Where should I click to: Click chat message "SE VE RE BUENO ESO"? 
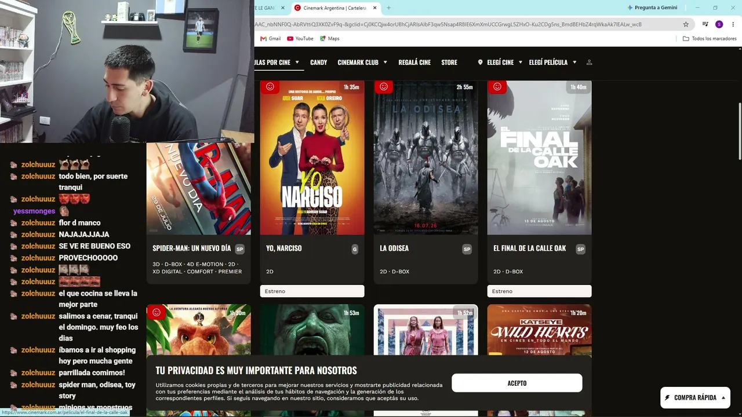click(x=94, y=246)
